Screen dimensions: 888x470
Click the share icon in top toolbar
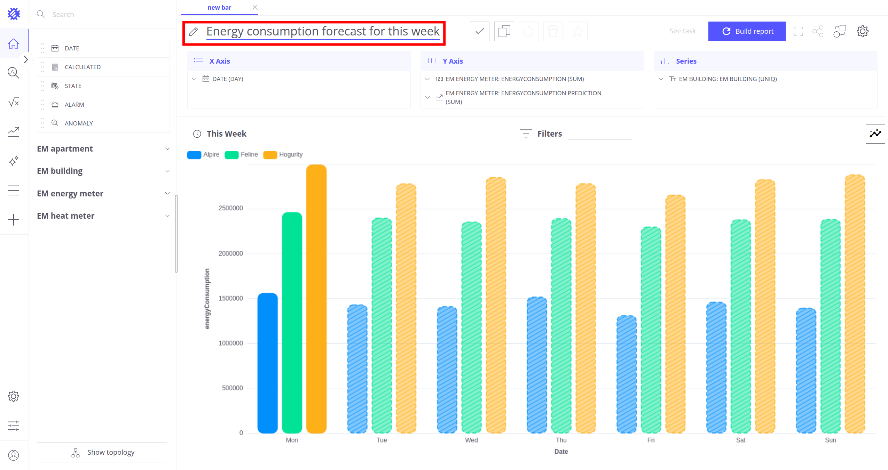(818, 31)
